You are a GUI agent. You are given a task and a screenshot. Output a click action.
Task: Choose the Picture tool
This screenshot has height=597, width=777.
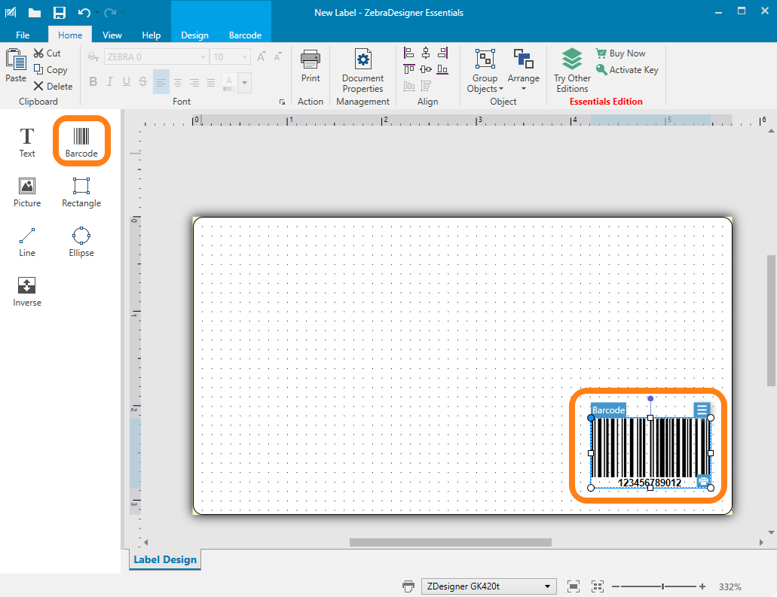(x=27, y=191)
